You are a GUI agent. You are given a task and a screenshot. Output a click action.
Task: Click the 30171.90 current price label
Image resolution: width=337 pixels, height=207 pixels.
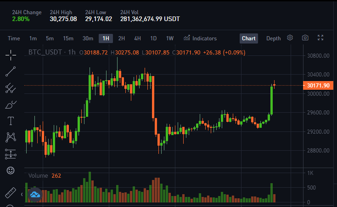[x=318, y=86]
